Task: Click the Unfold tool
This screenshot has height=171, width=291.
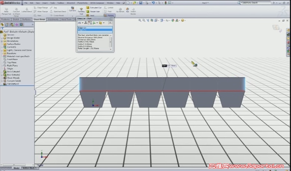Action: pos(109,8)
